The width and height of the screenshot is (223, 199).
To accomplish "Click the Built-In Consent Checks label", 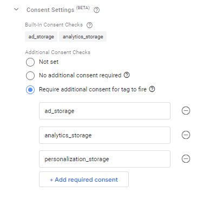I will point(54,25).
